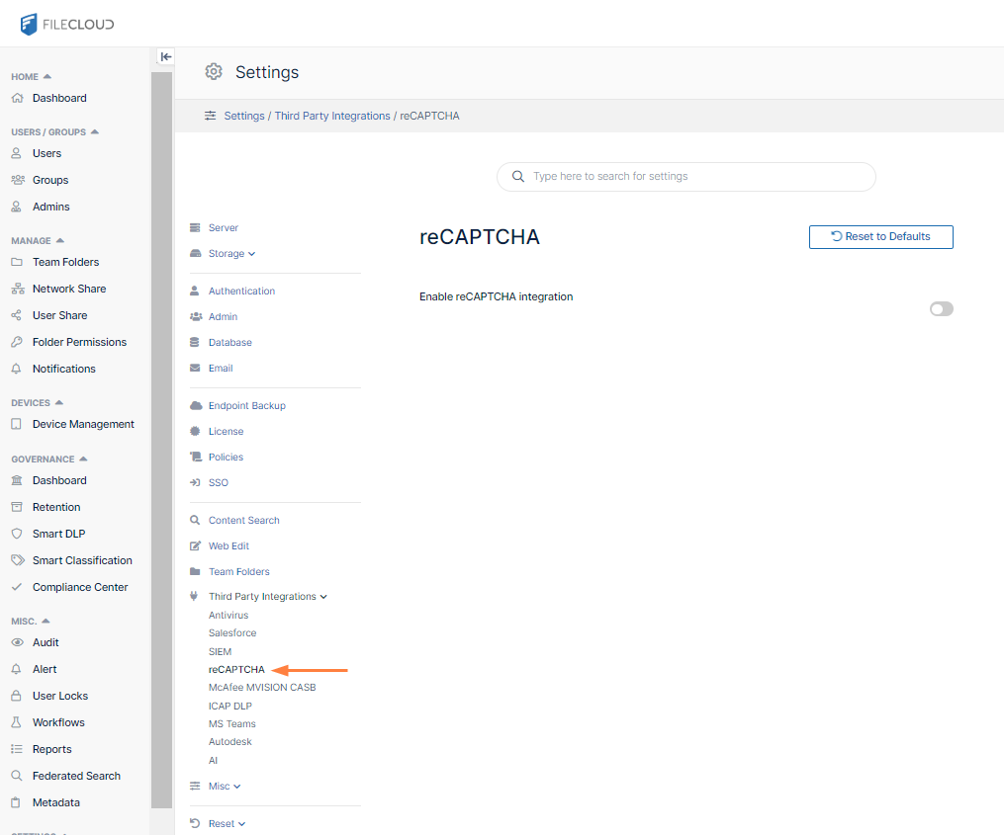
Task: Select Team Folders in settings menu
Action: (x=238, y=571)
